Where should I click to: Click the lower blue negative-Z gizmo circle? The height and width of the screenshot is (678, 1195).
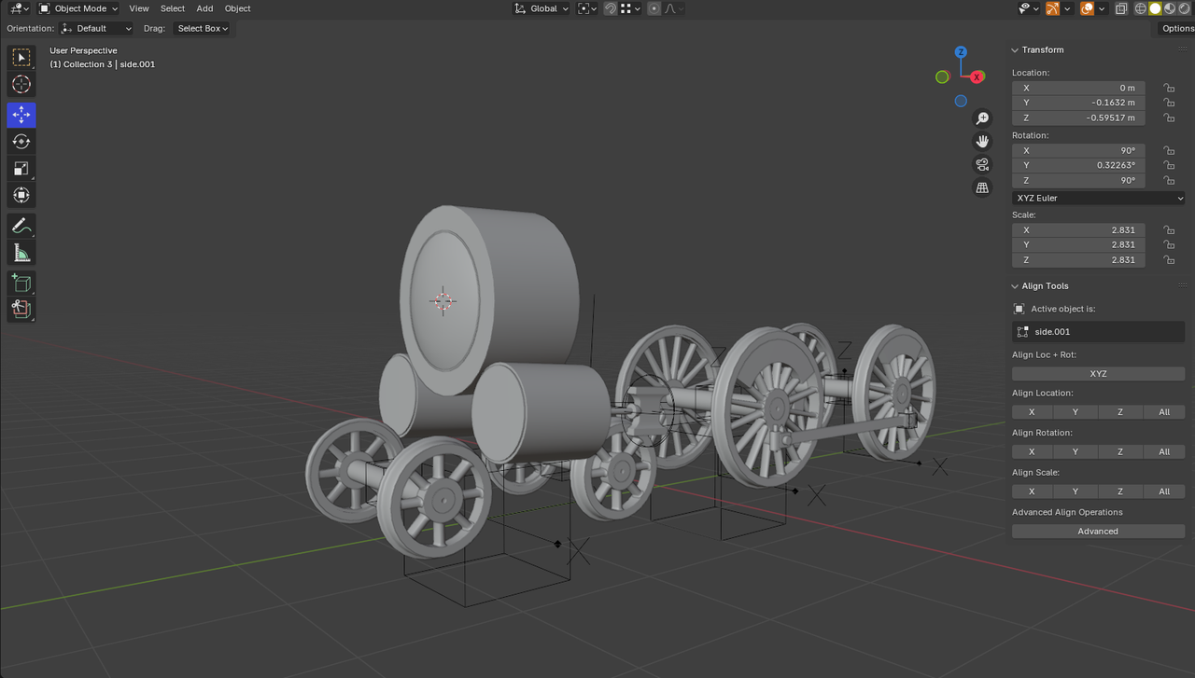(x=961, y=101)
